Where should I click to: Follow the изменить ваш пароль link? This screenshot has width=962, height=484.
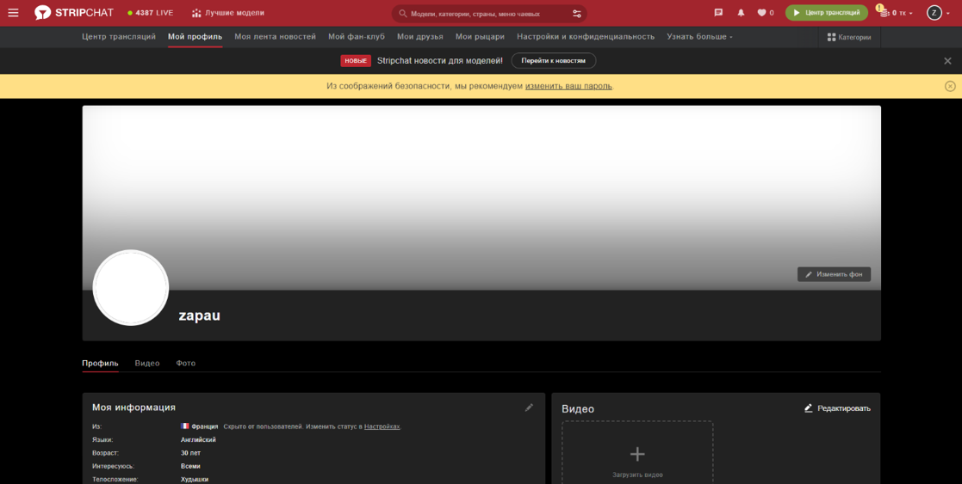(568, 86)
